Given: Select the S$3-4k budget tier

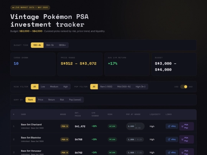Looking at the screenshot, I should (37, 45).
